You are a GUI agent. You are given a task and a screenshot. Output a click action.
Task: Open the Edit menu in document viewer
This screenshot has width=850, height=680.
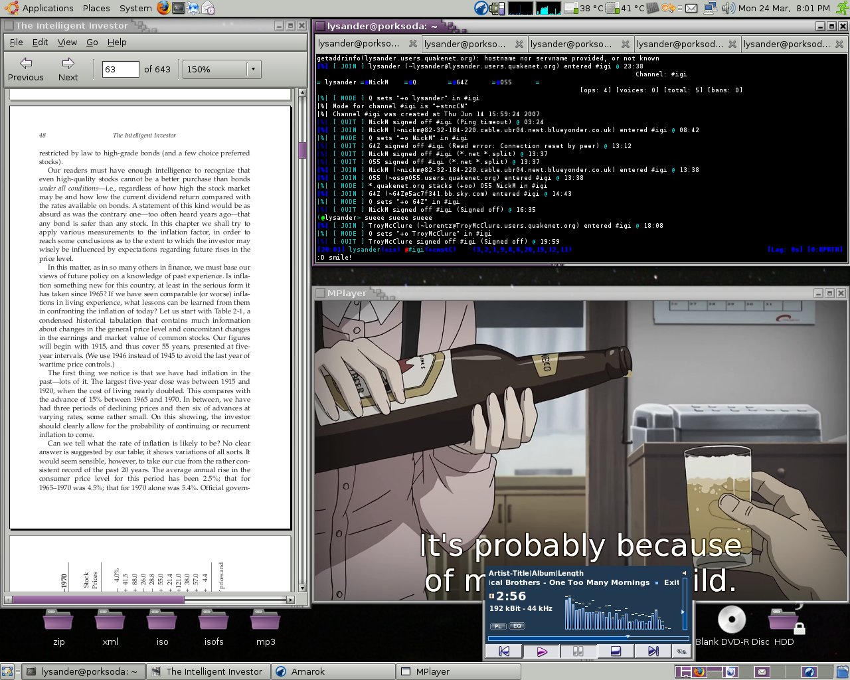coord(41,42)
